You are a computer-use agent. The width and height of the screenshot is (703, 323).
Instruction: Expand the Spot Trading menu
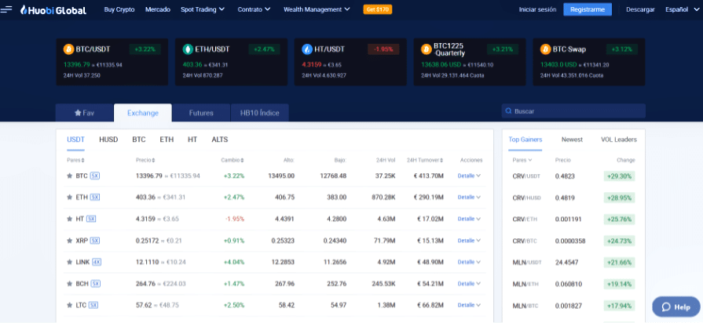click(x=203, y=9)
